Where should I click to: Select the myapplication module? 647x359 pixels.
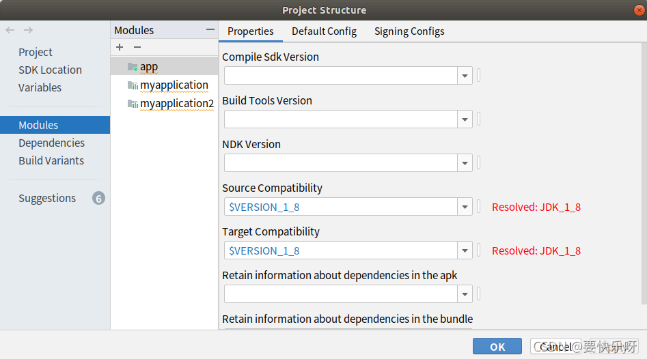point(174,85)
